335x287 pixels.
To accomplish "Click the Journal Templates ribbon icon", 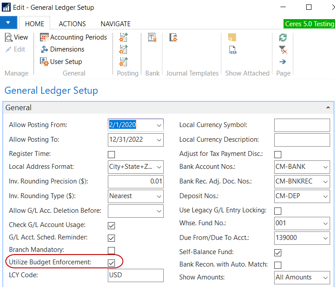I will click(173, 38).
